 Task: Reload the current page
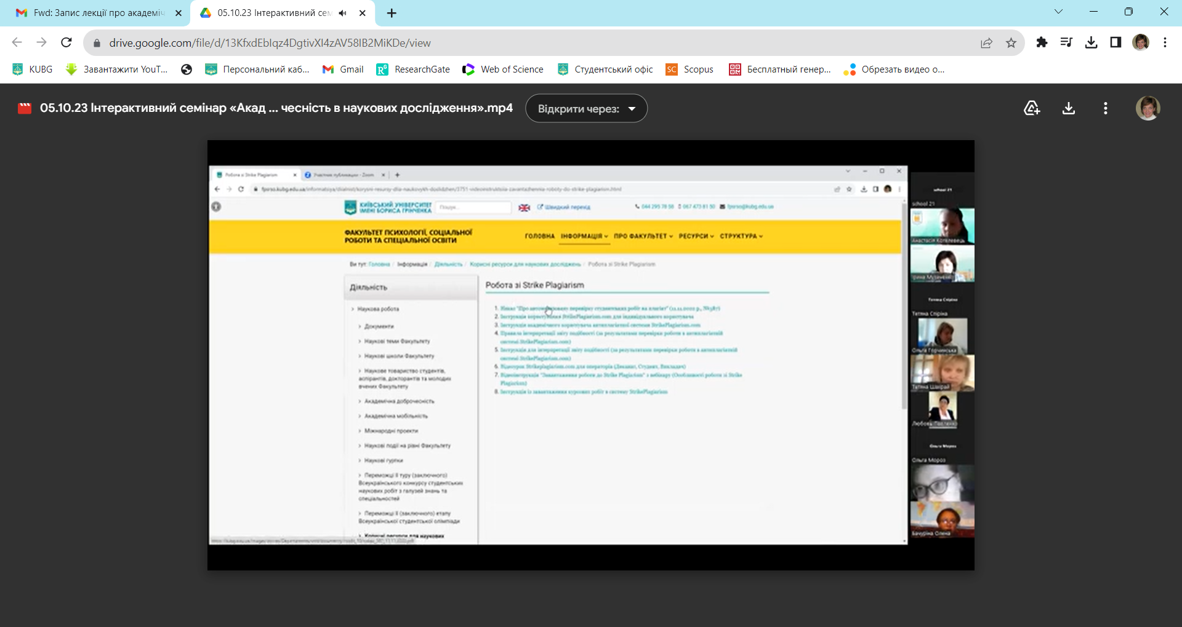pyautogui.click(x=66, y=42)
